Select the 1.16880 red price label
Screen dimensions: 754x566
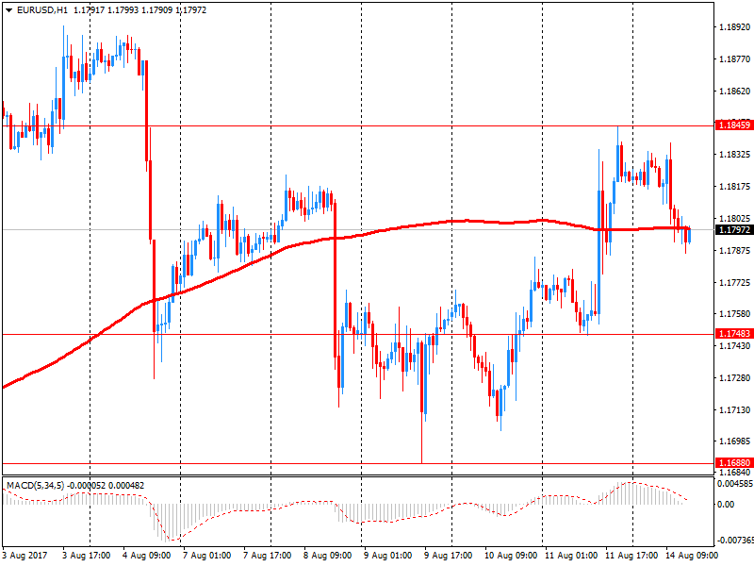(x=734, y=462)
